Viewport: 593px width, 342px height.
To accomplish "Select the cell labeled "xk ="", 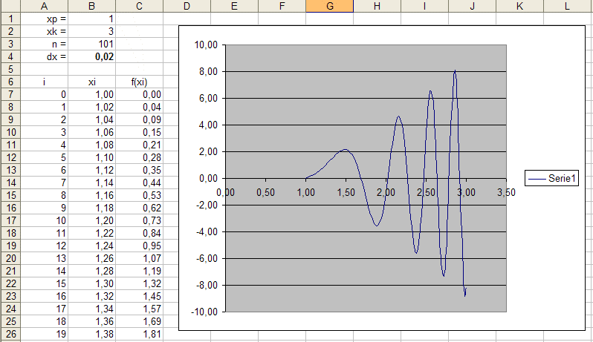I will tap(45, 31).
